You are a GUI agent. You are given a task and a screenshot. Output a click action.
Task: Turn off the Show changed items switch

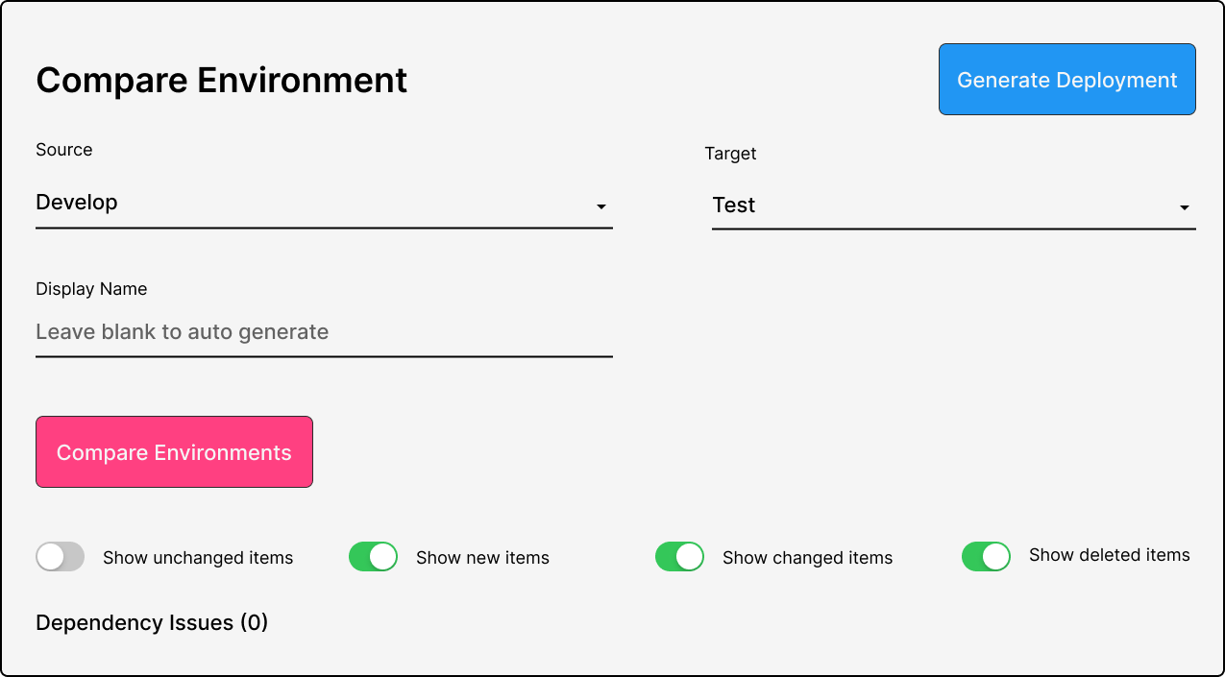(x=679, y=557)
